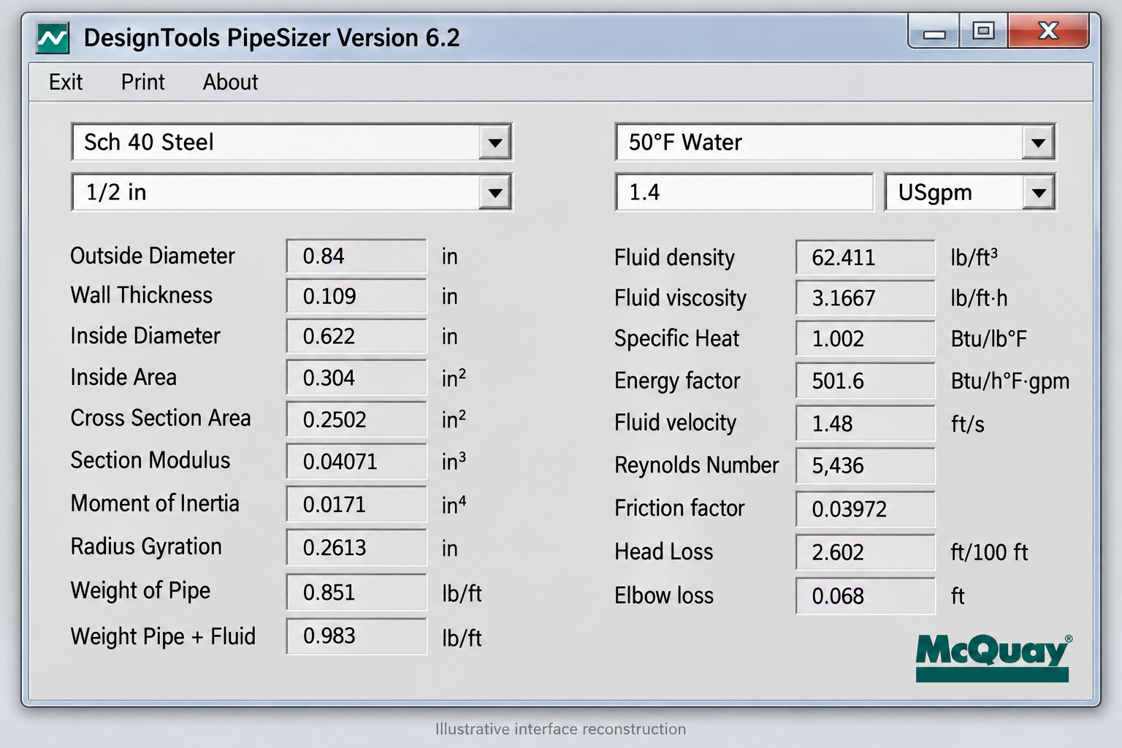Click the Cross Section Area value 0.2502
Screen dimensions: 1122x748
[x=356, y=419]
